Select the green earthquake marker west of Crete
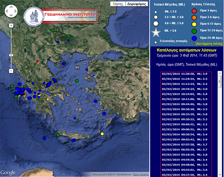224x177 pixels. click(58, 135)
